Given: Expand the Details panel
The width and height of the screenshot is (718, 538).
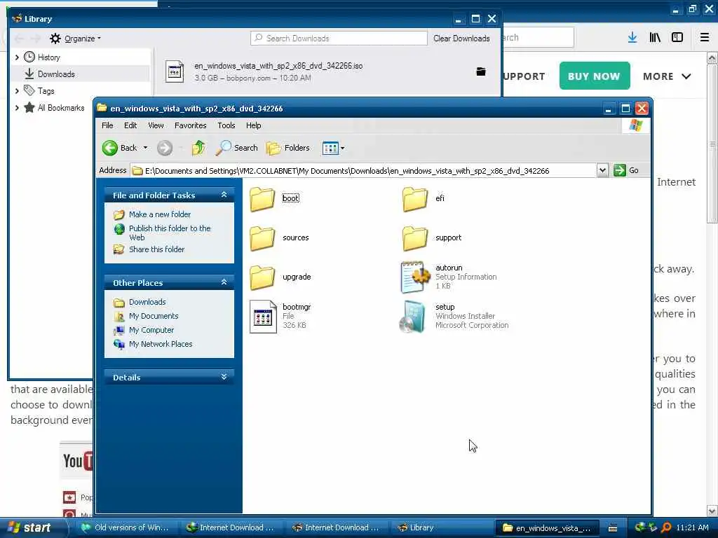Looking at the screenshot, I should (x=224, y=377).
